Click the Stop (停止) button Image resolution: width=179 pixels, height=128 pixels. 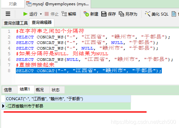tap(52, 14)
